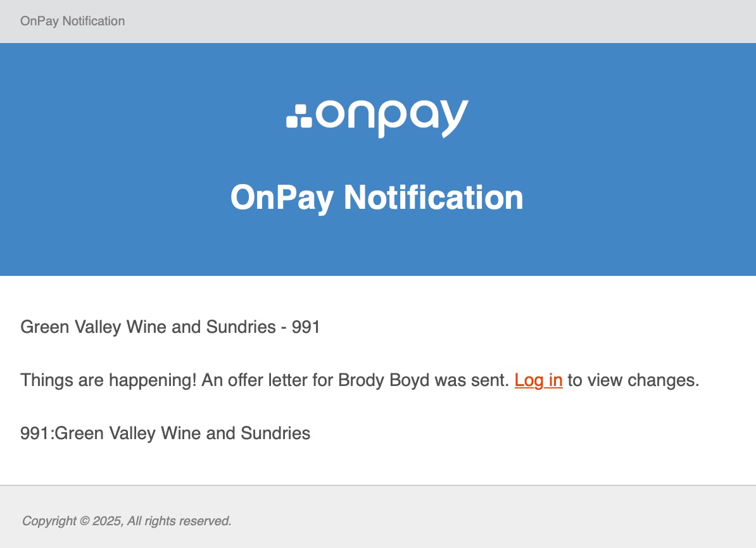Click the 991:Green Valley Wine and Sundries line

[x=165, y=433]
